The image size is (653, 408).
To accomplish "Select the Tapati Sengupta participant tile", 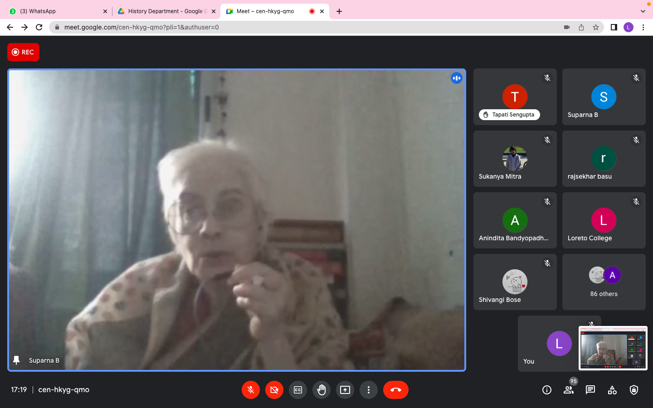I will [x=515, y=97].
